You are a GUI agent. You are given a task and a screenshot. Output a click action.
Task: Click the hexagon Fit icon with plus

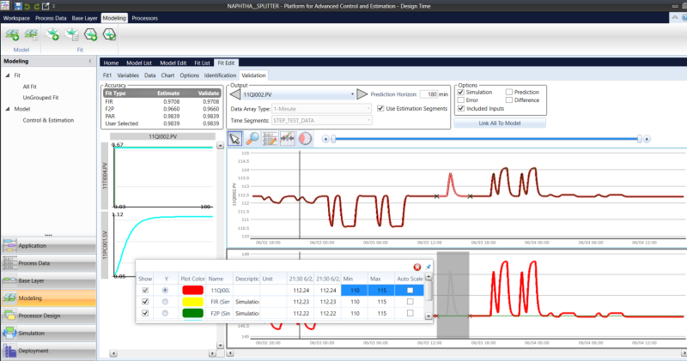91,34
